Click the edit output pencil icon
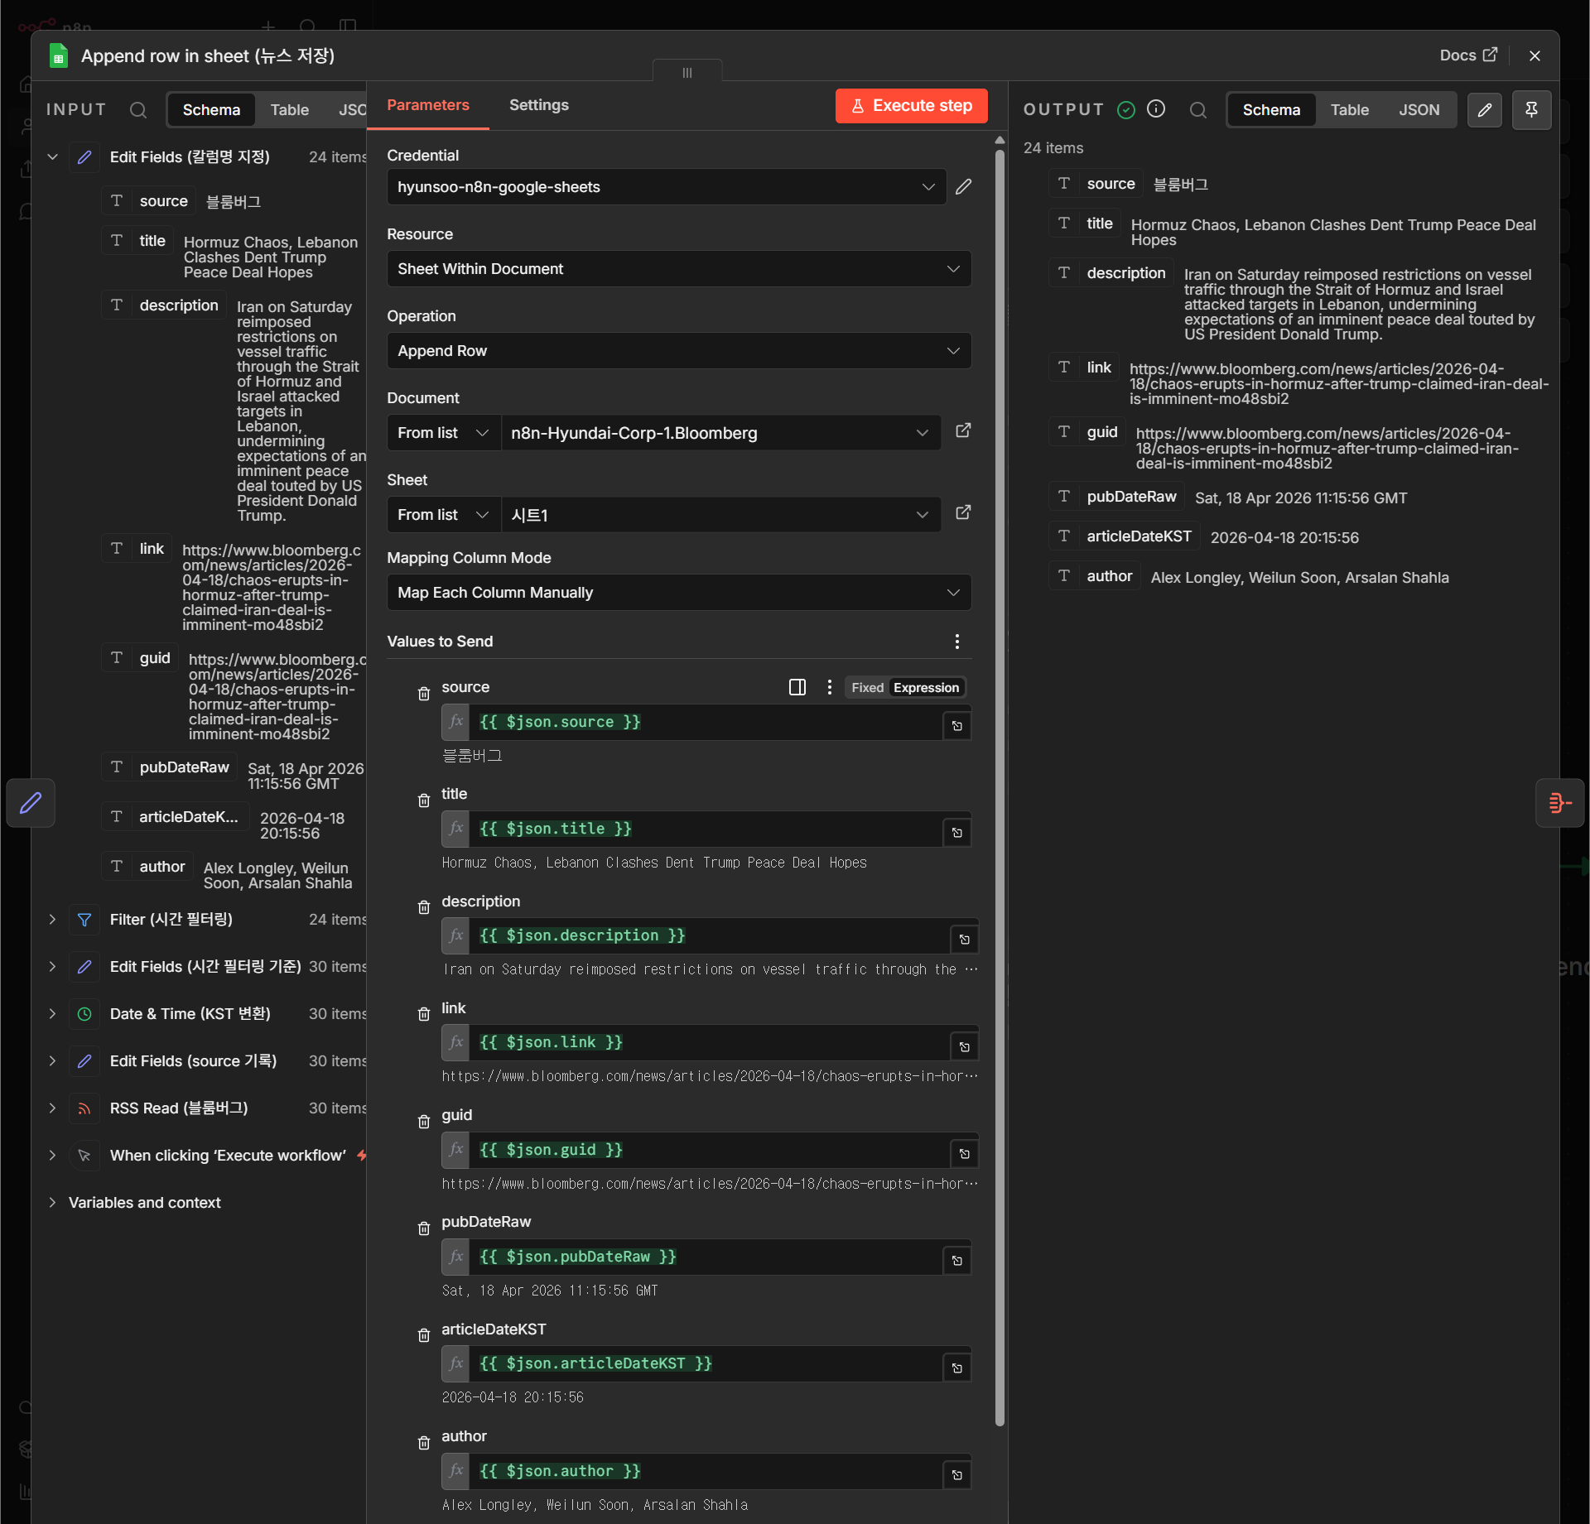Screen dimensions: 1590x1524 coord(1485,110)
